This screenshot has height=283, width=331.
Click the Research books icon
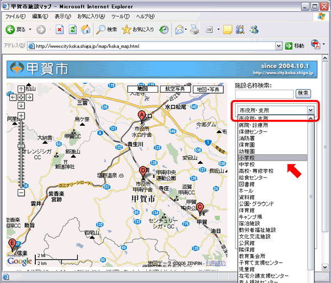click(240, 30)
